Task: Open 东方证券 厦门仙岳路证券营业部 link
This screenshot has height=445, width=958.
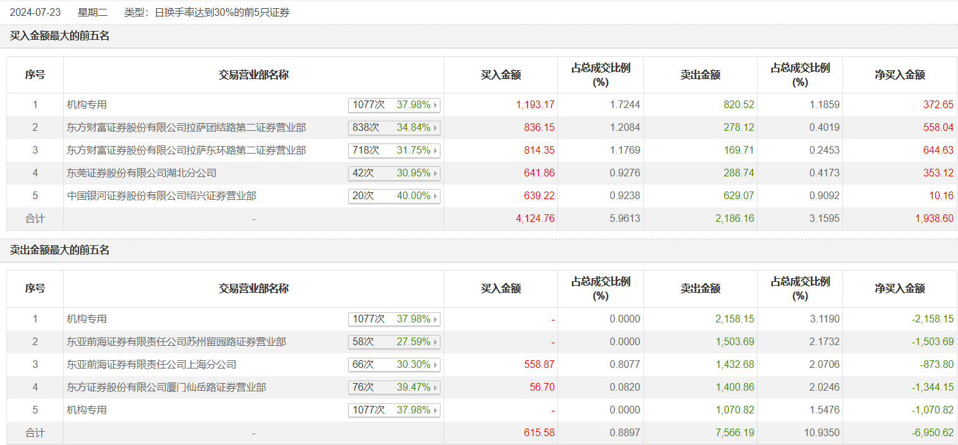Action: point(166,387)
